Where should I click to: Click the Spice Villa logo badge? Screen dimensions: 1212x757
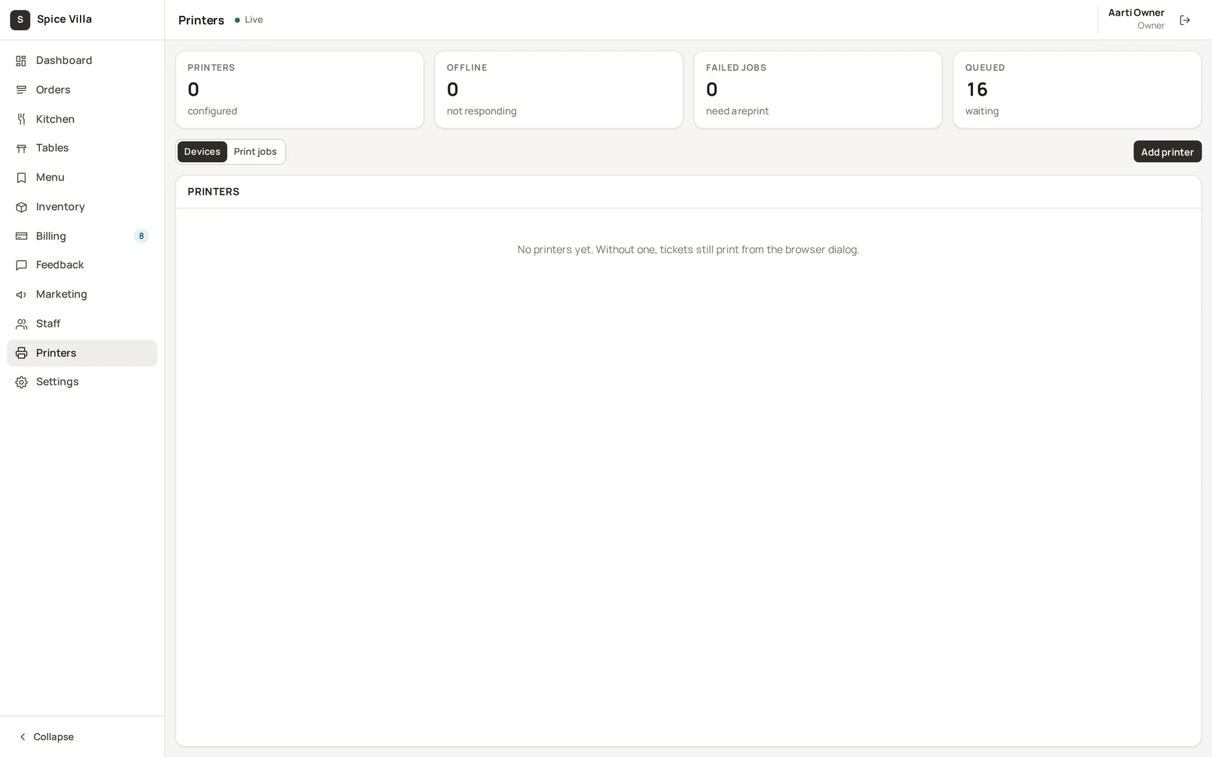click(x=20, y=20)
